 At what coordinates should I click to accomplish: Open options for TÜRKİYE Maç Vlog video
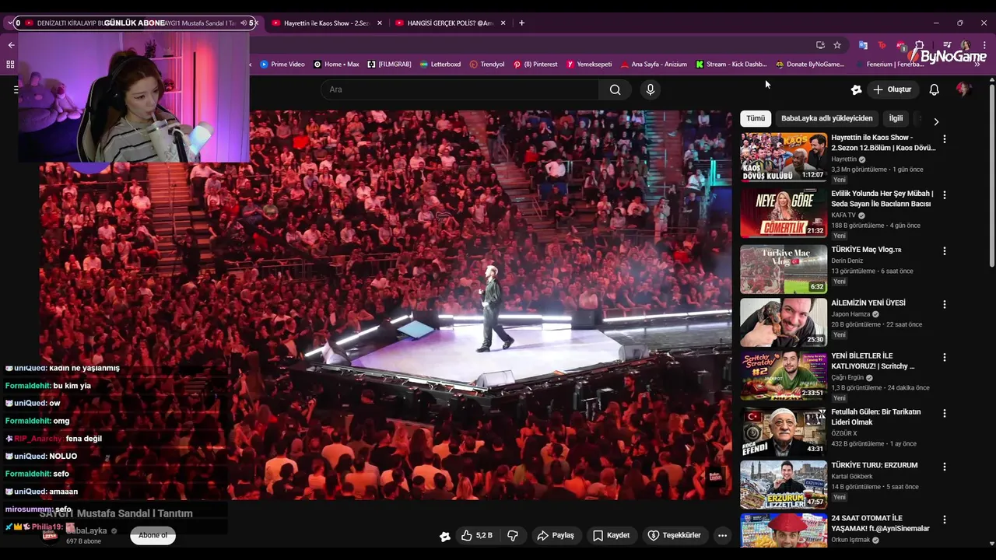pos(945,251)
